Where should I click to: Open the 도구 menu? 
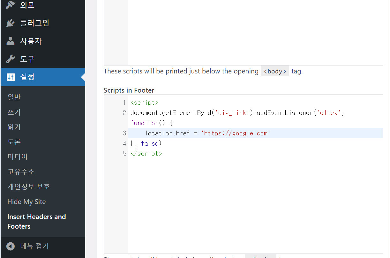click(43, 59)
